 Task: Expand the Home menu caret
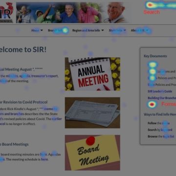pos(42,30)
